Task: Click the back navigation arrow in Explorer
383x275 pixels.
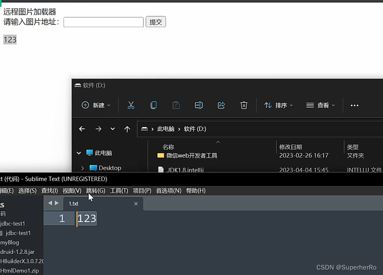Action: tap(82, 129)
